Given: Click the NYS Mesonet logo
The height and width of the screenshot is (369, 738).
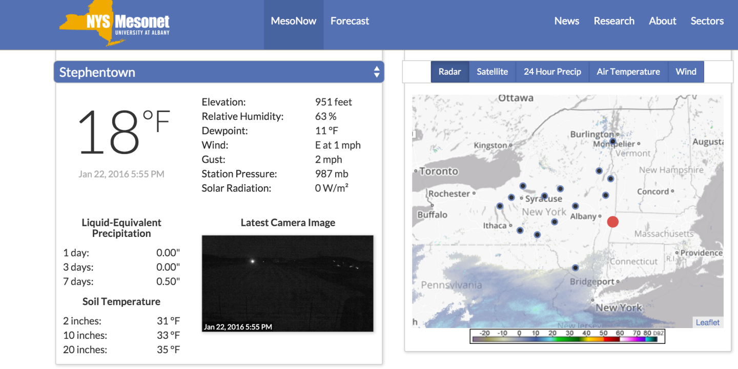Looking at the screenshot, I should 114,24.
